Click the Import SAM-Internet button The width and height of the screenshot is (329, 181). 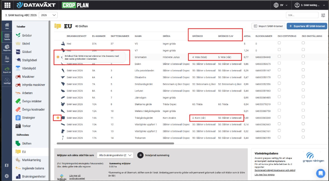(x=268, y=26)
